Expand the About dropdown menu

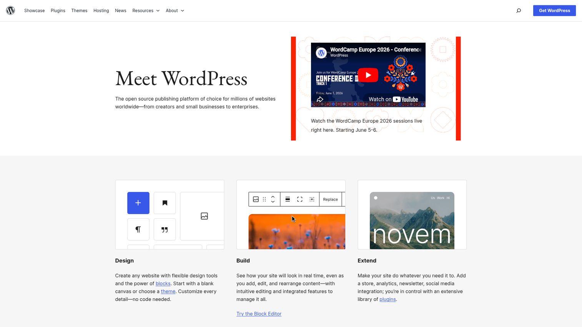pyautogui.click(x=175, y=10)
